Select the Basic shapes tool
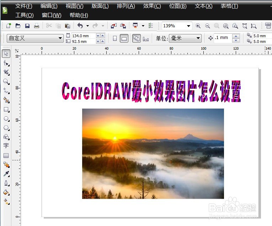The image size is (272, 226). (6, 137)
